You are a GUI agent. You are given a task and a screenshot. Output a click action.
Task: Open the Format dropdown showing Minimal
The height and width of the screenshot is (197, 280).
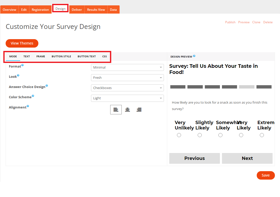pos(127,67)
